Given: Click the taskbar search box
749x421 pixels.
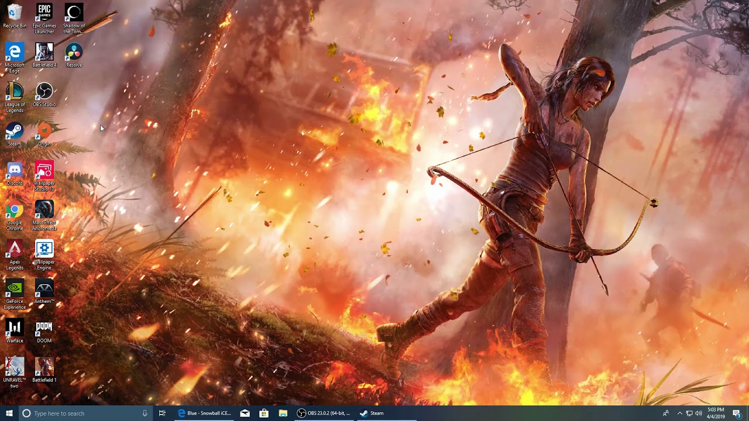Looking at the screenshot, I should click(85, 413).
